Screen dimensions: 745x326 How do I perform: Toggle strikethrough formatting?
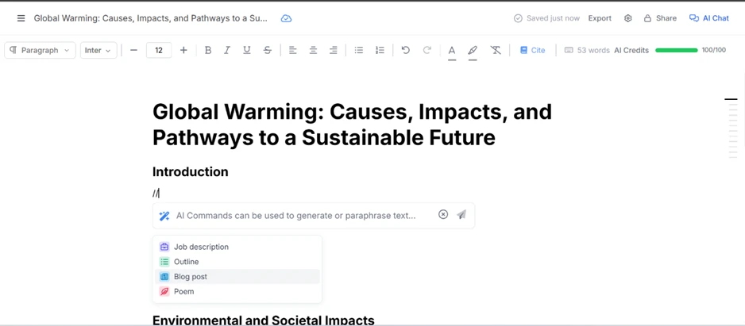click(268, 50)
